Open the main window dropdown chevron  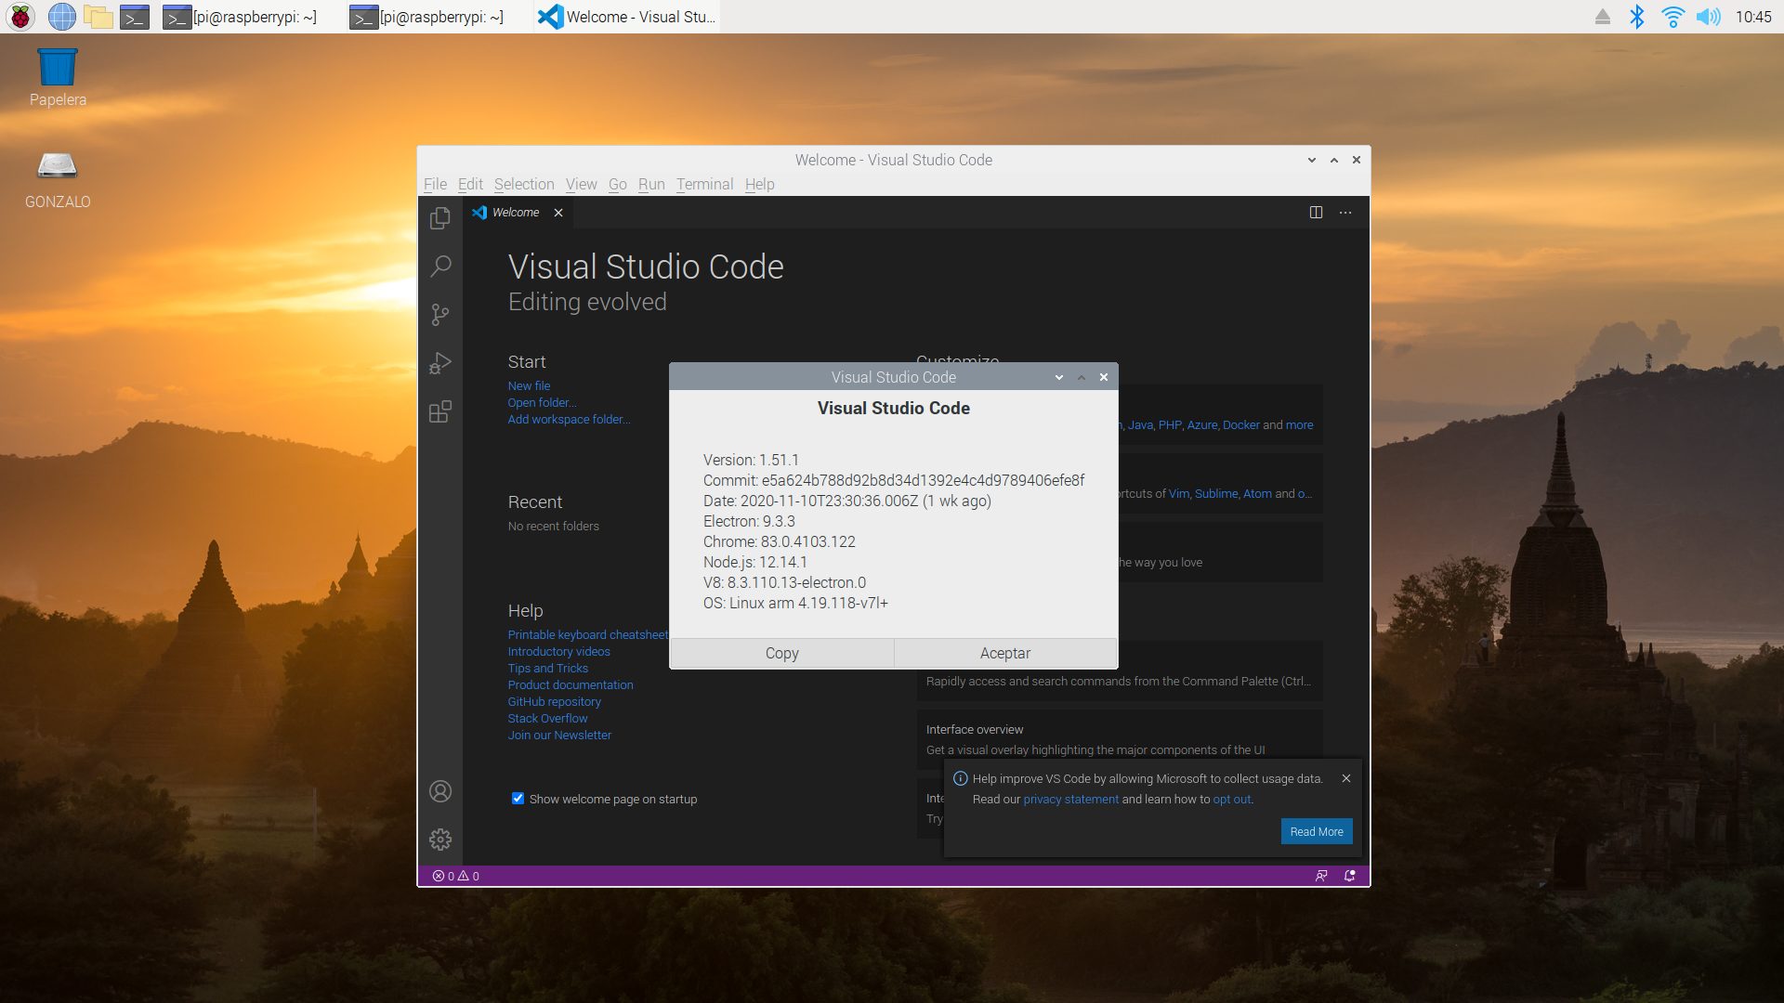[1311, 160]
